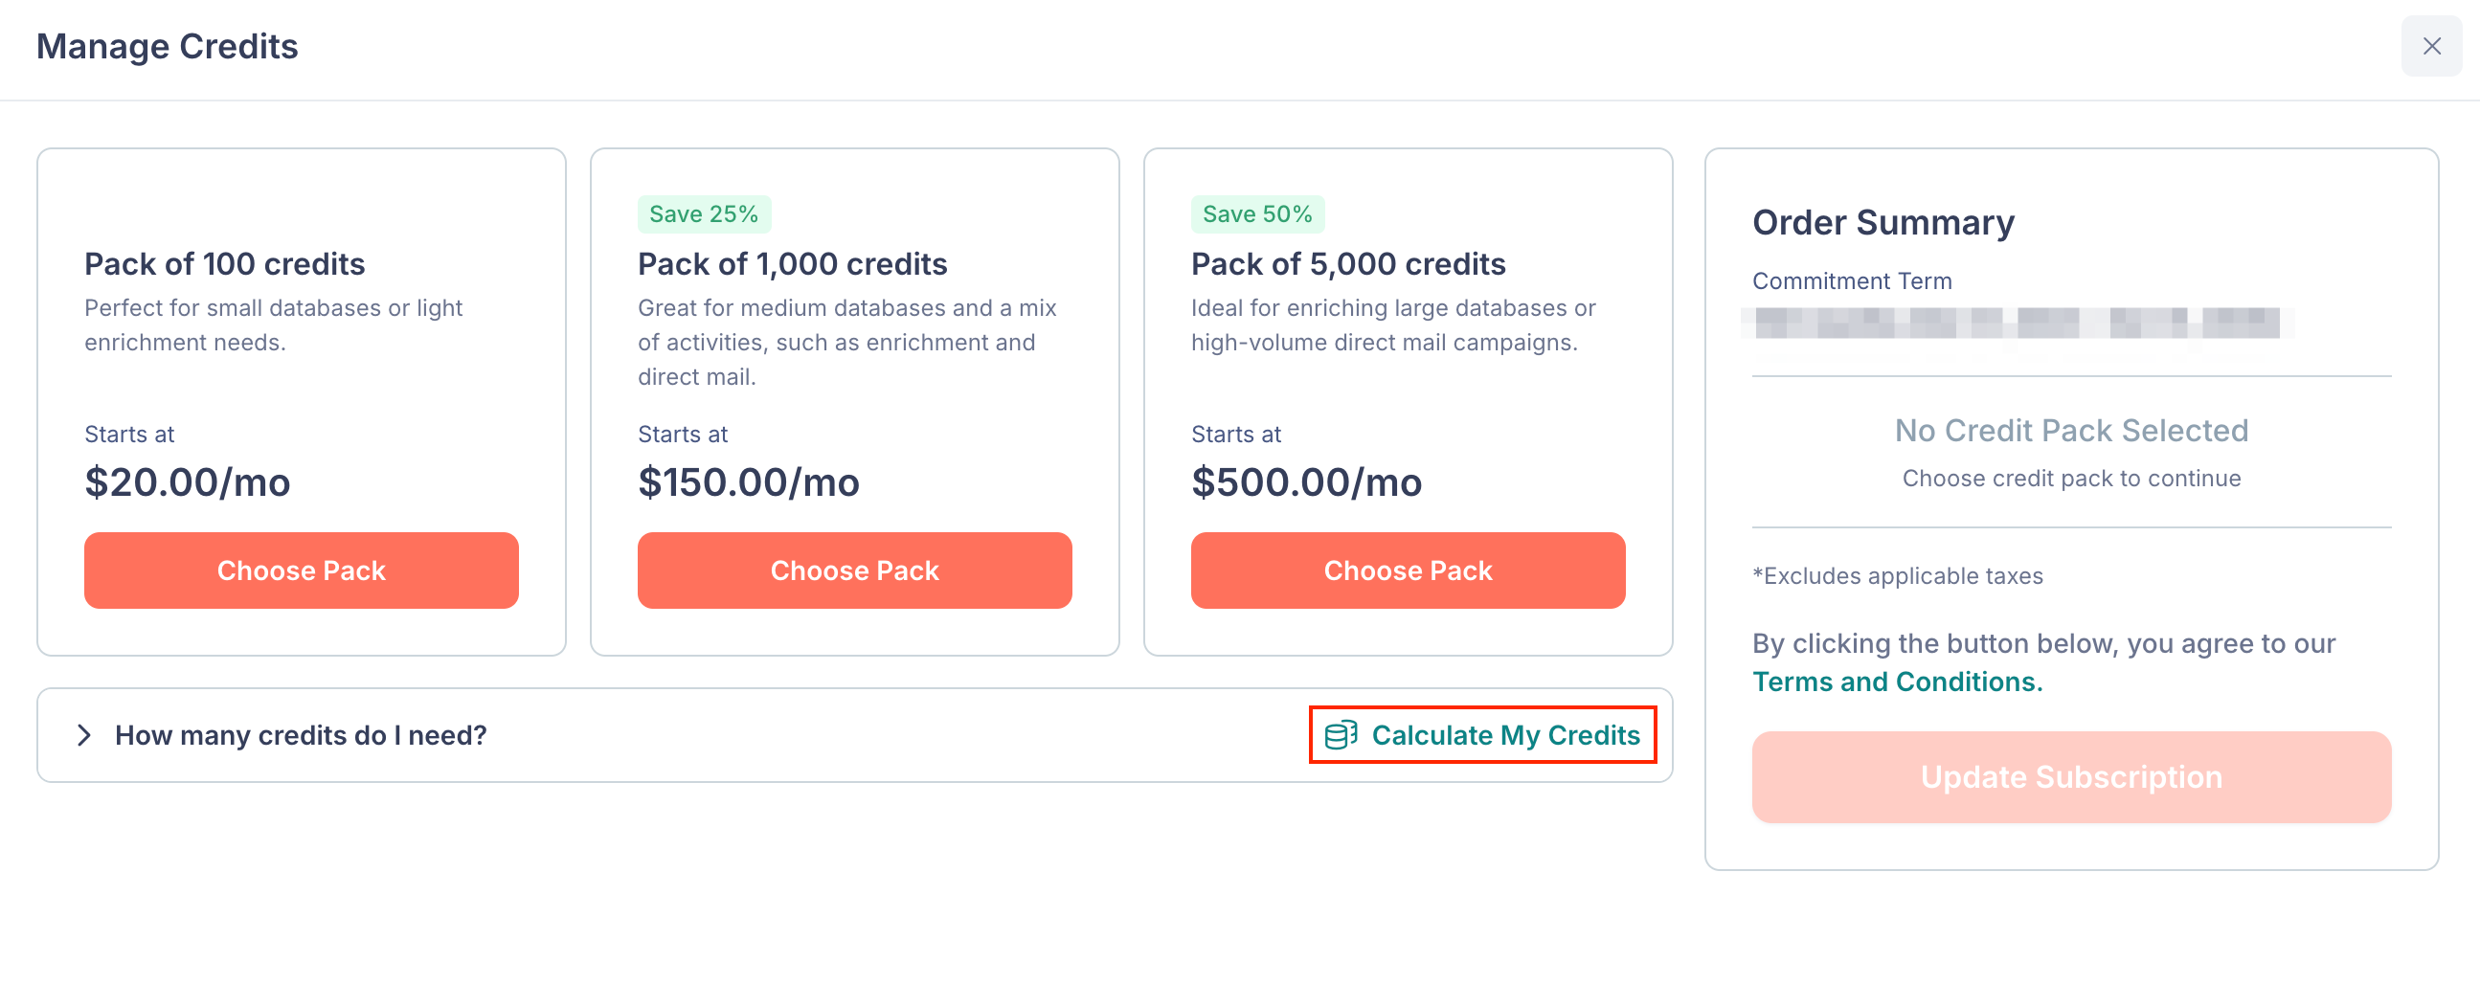This screenshot has height=984, width=2480.
Task: Select the Pack of 5,000 credits title
Action: 1348,264
